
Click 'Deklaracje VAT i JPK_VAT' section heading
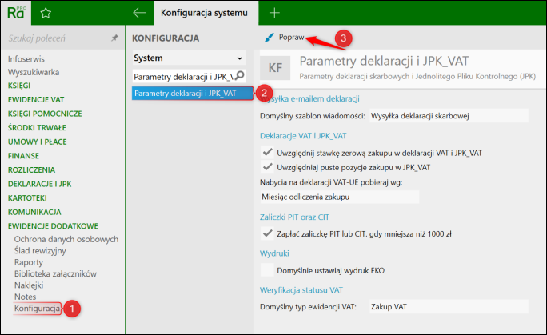[x=303, y=136]
